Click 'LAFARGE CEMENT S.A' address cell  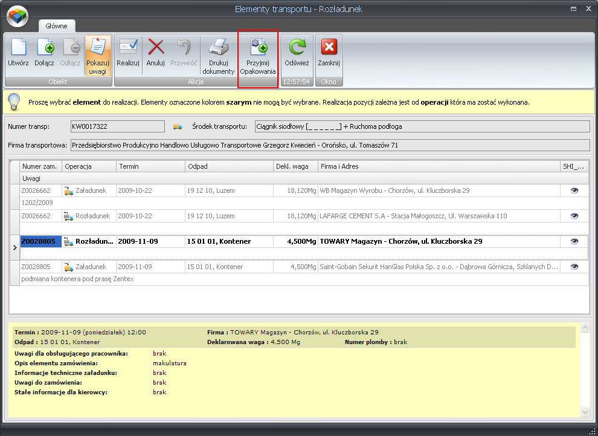pos(439,216)
